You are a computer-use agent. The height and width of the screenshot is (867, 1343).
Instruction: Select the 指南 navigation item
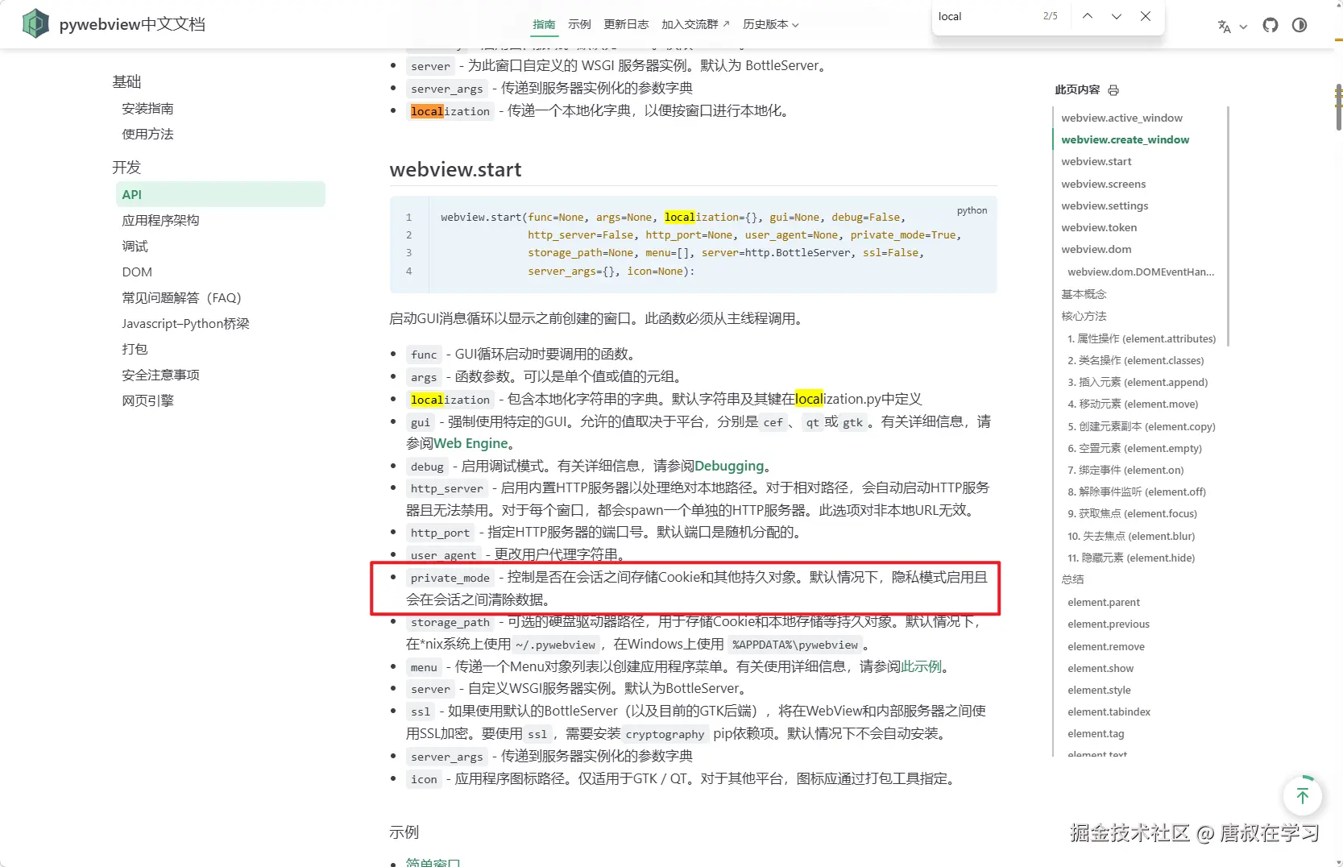544,24
